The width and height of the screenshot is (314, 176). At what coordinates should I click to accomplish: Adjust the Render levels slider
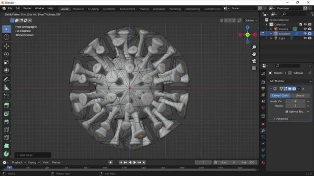[x=295, y=106]
